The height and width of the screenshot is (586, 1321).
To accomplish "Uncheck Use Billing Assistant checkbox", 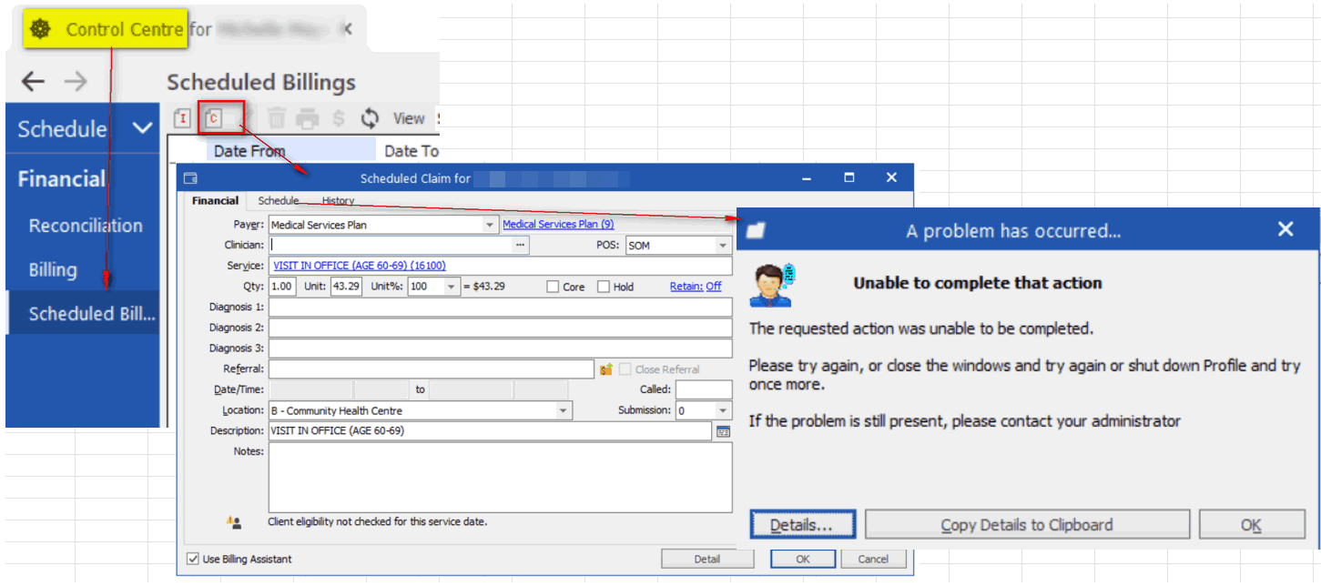I will tap(192, 559).
